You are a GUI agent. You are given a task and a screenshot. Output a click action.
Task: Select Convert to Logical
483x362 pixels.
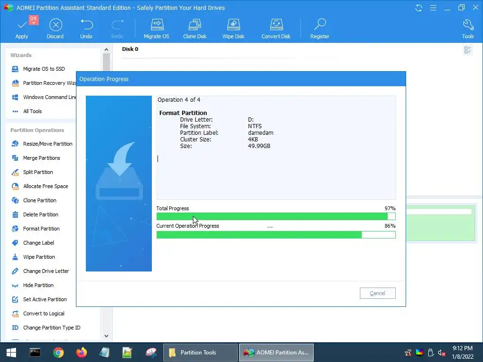38,313
